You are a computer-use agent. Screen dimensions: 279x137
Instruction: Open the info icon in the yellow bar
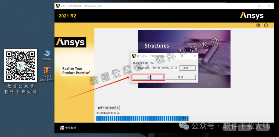click(266, 25)
